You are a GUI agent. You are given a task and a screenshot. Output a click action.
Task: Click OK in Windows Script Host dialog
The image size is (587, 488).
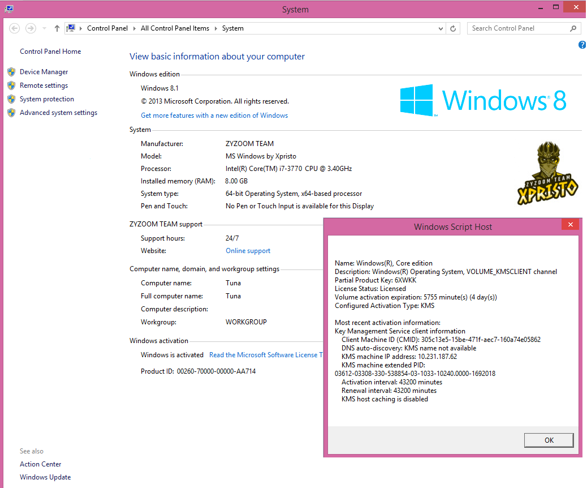point(549,440)
